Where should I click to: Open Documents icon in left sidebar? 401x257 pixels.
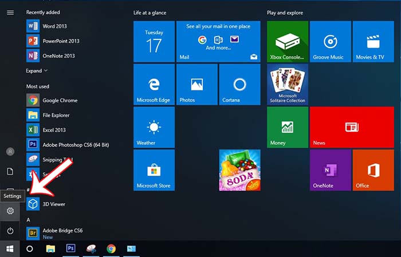coord(10,171)
